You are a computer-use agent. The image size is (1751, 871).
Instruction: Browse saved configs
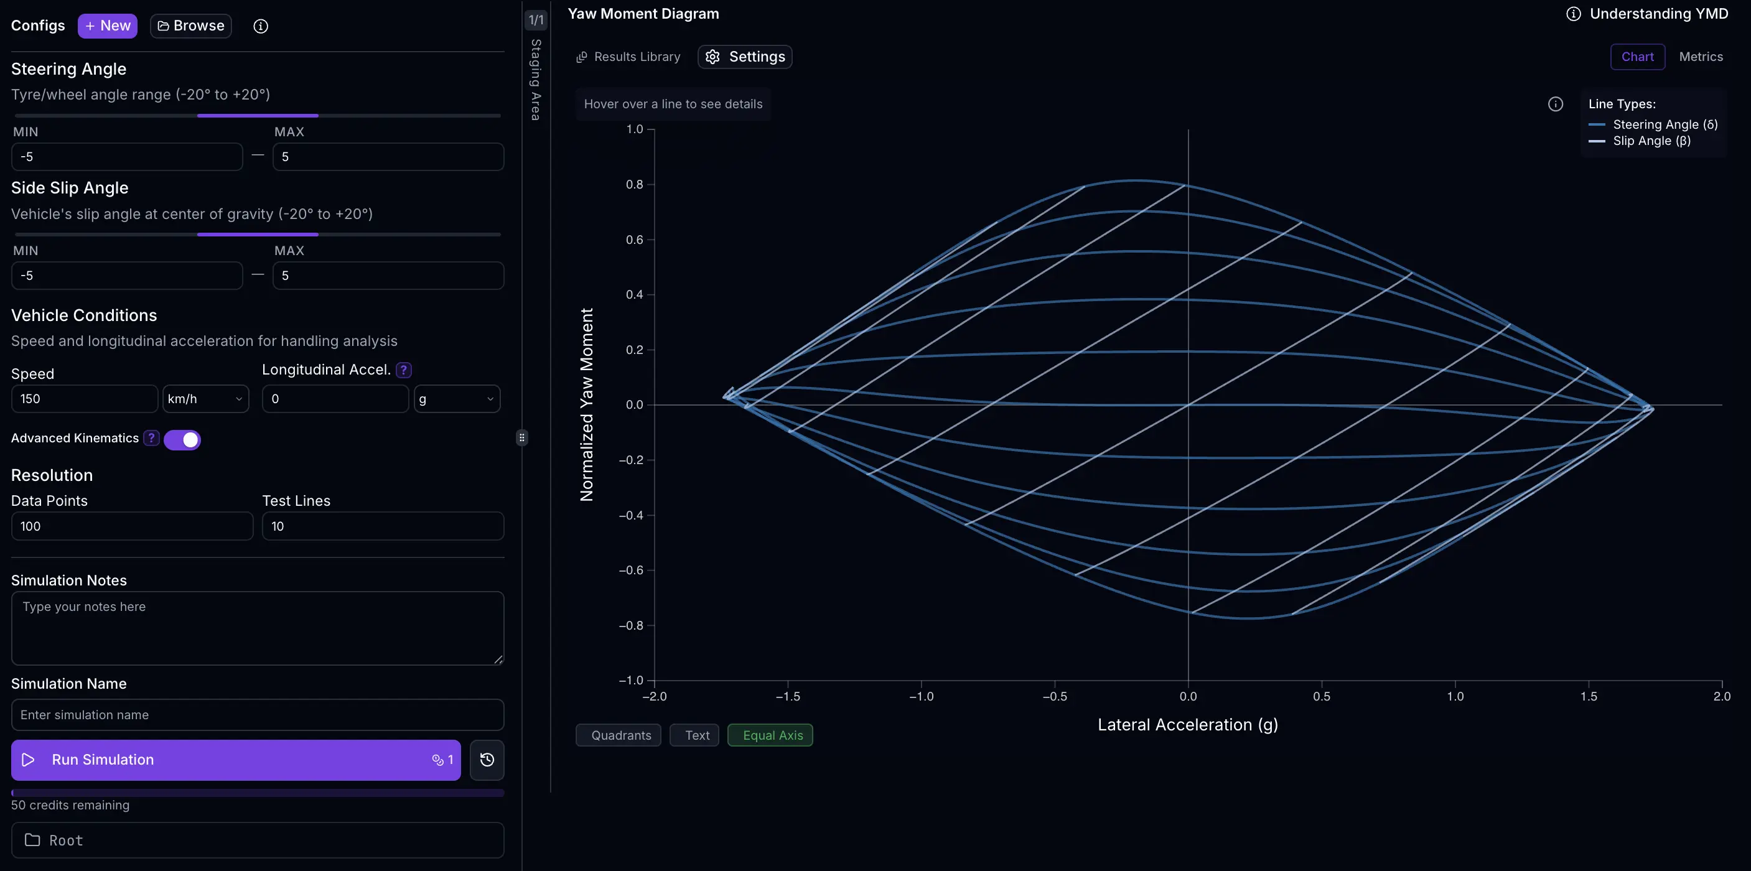[191, 26]
